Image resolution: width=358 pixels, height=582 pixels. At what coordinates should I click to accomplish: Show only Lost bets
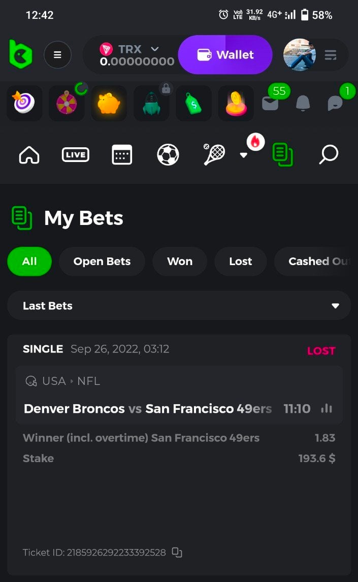click(240, 261)
